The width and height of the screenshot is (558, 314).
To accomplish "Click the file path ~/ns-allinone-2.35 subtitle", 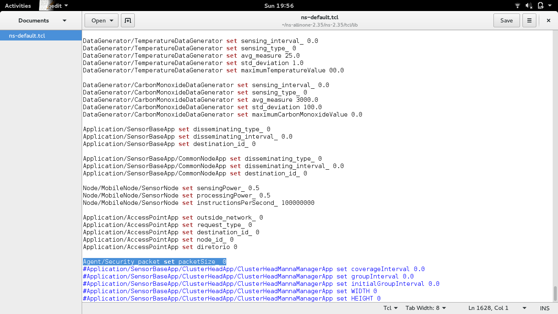I will pos(319,25).
